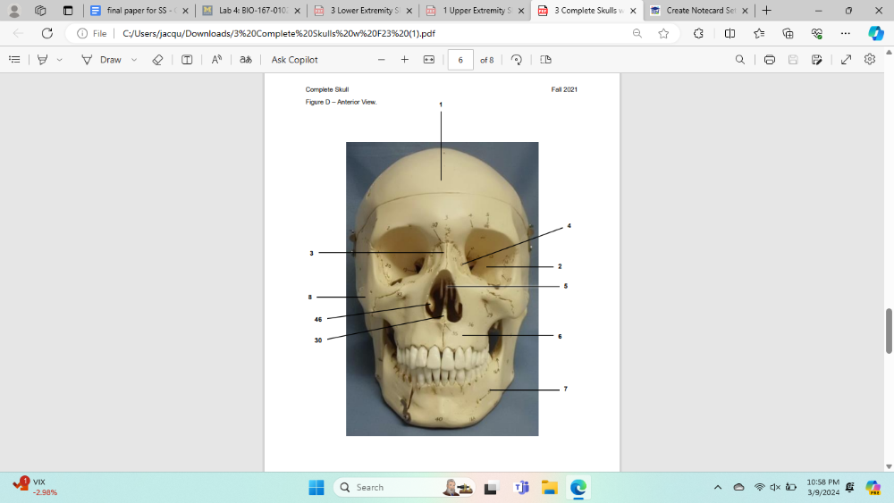Click the page number input field
The width and height of the screenshot is (894, 503).
click(x=460, y=60)
